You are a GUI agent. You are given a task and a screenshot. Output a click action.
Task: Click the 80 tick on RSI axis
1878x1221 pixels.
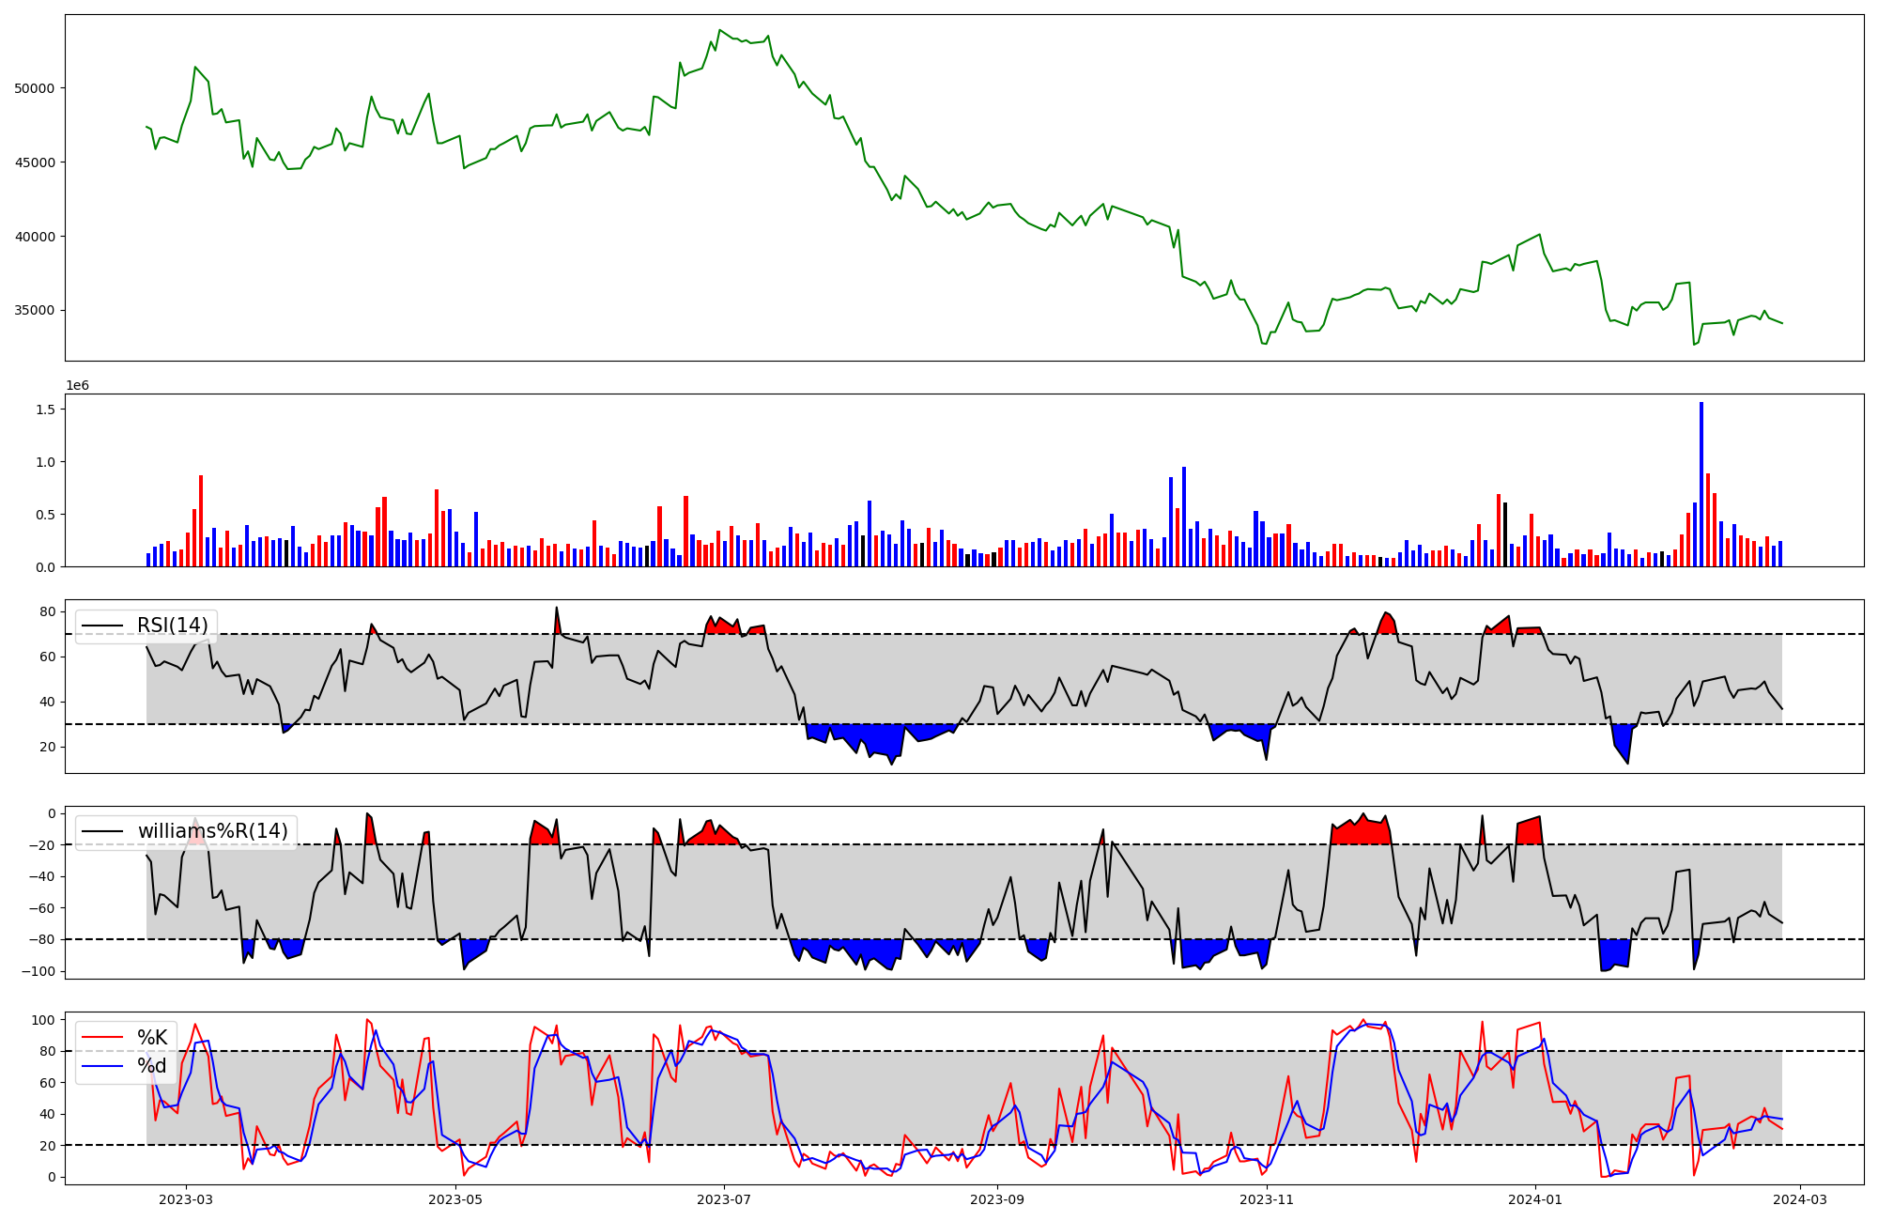(x=48, y=612)
